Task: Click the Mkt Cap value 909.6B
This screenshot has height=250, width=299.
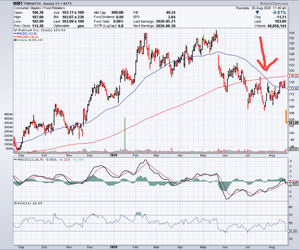Action: point(117,13)
